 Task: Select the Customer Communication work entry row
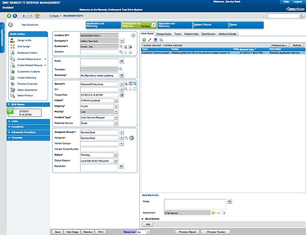tap(223, 53)
